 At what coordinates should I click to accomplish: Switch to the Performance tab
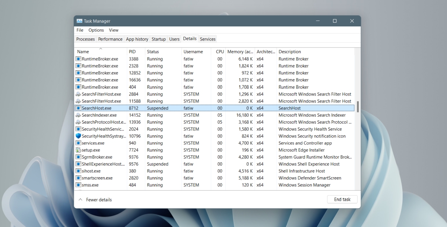110,39
